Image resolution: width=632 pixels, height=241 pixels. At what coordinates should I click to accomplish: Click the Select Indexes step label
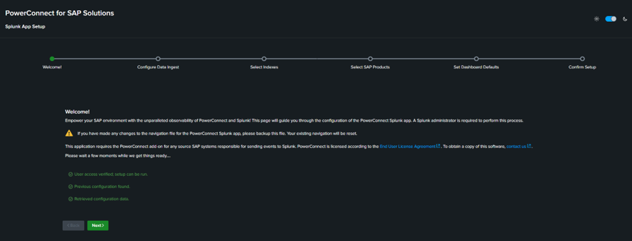click(x=264, y=67)
